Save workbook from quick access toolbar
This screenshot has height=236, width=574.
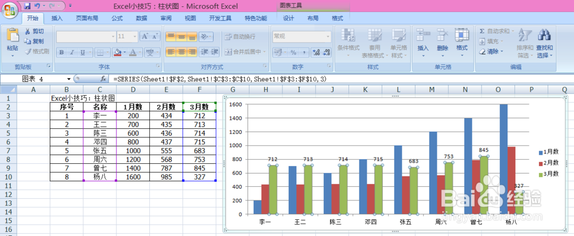click(27, 6)
